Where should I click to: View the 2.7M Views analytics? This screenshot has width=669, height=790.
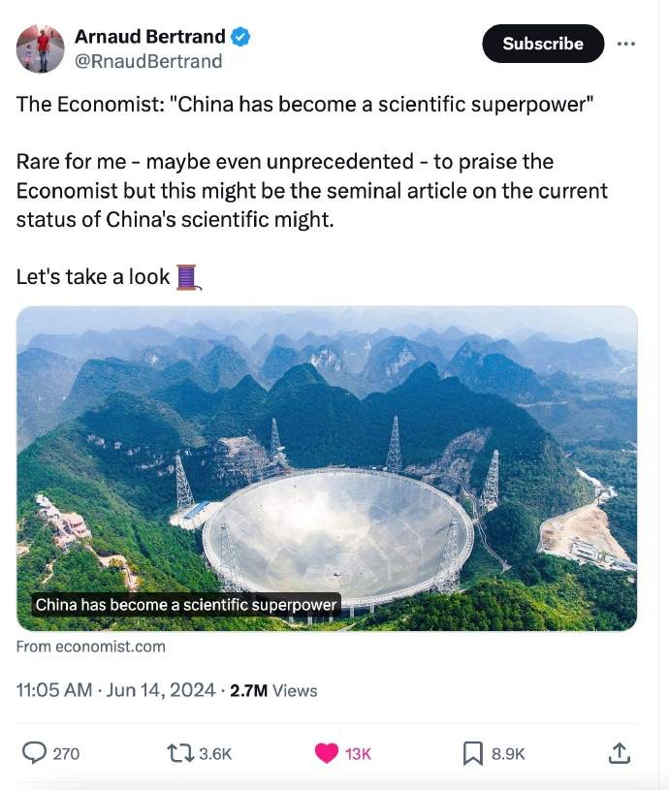[x=273, y=690]
